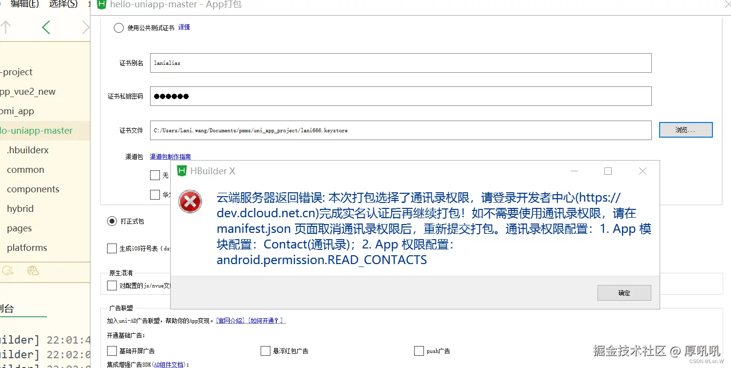The height and width of the screenshot is (368, 731).
Task: Switch to the 控制台 console tab
Action: 7,308
